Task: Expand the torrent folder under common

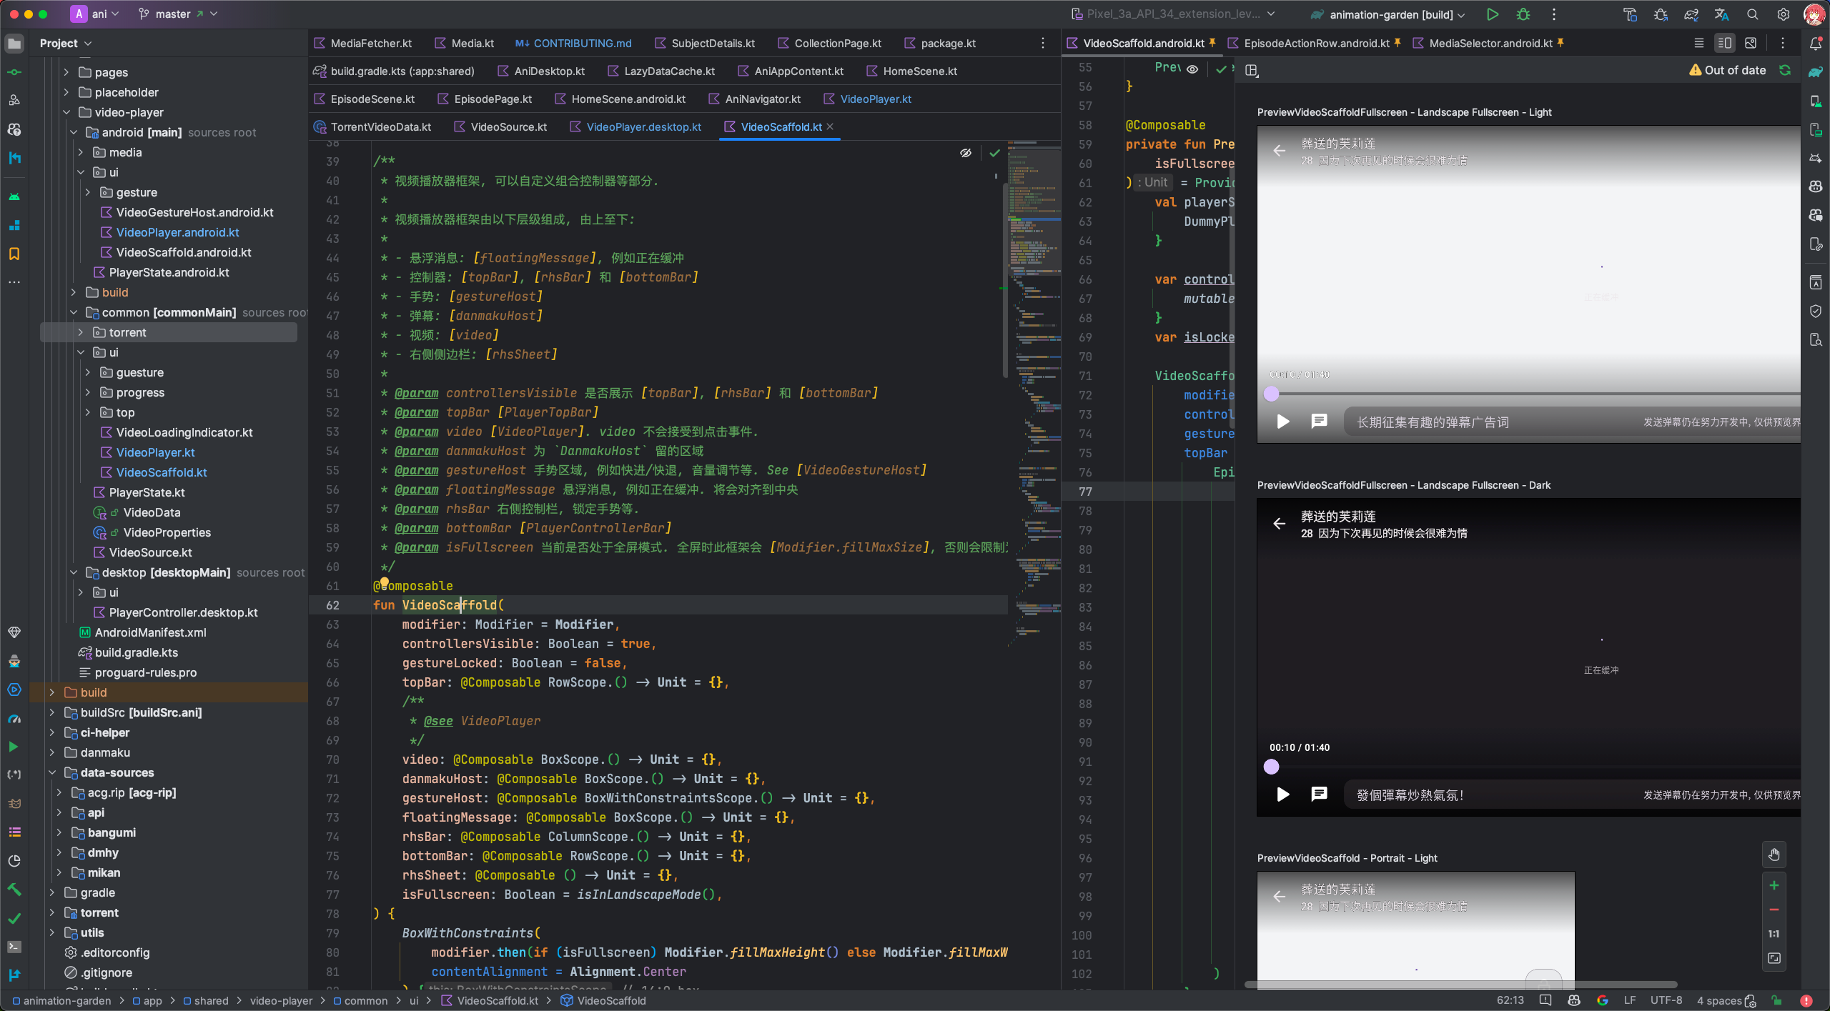Action: coord(81,332)
